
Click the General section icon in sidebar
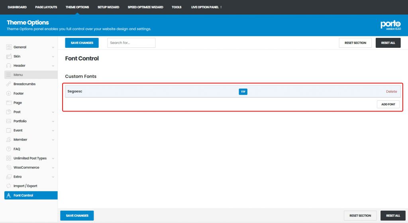tap(9, 47)
